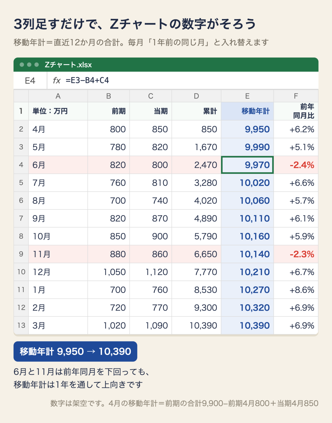This screenshot has height=423, width=332.
Task: Click the moving total 10,320 cell
Action: click(x=247, y=308)
